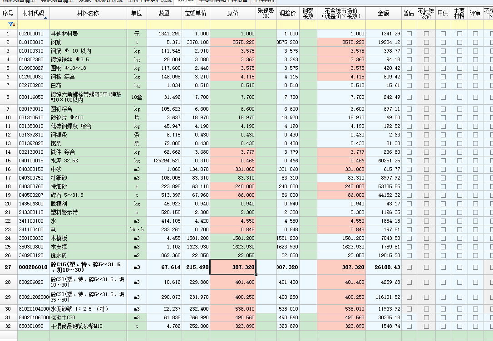The height and width of the screenshot is (341, 493).
Task: Toggle 主要材料 checkbox for 干混商品砌筑砂浆M10 row
Action: [x=459, y=326]
